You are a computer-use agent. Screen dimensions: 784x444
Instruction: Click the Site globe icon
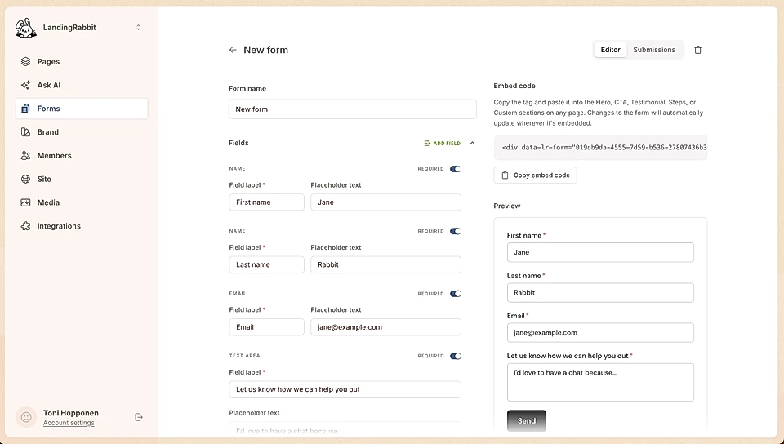tap(25, 179)
